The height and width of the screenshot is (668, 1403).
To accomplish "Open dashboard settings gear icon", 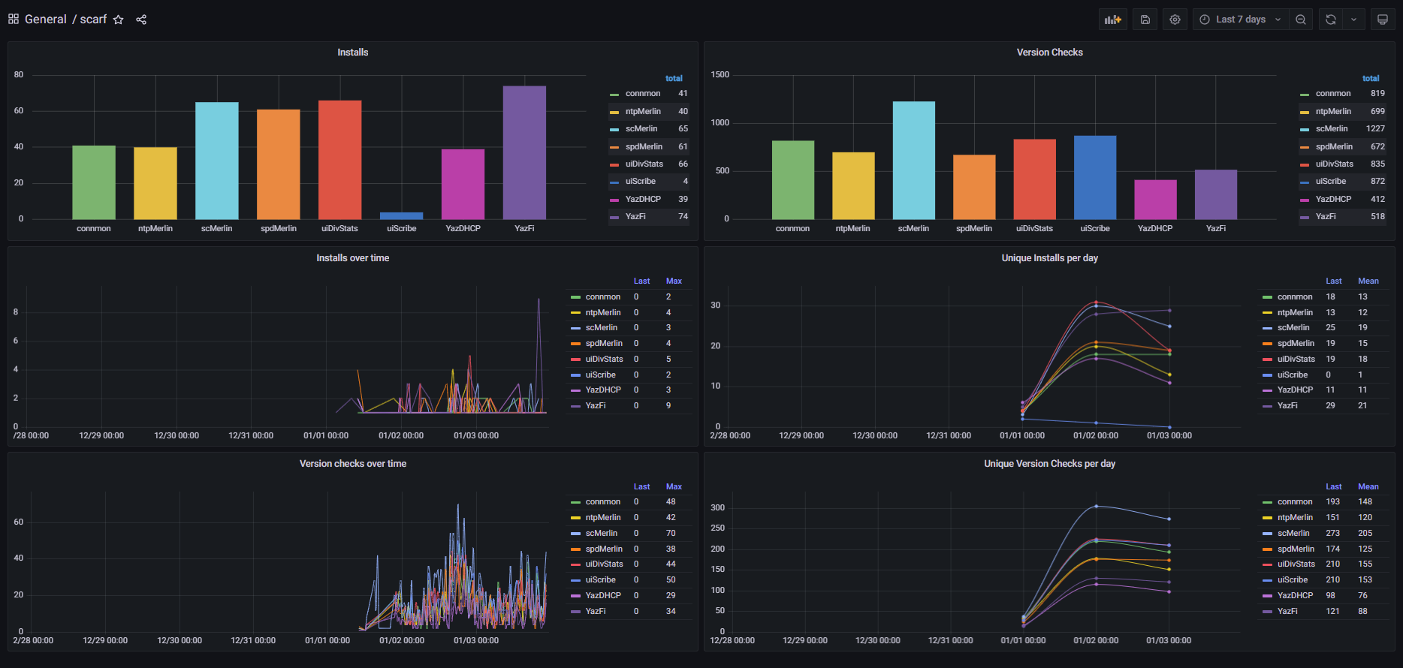I will [x=1175, y=20].
